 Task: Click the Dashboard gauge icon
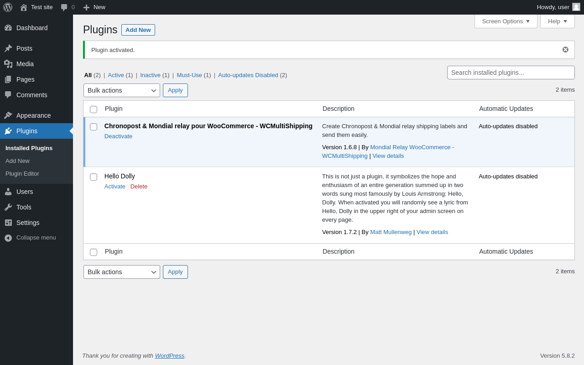click(8, 28)
